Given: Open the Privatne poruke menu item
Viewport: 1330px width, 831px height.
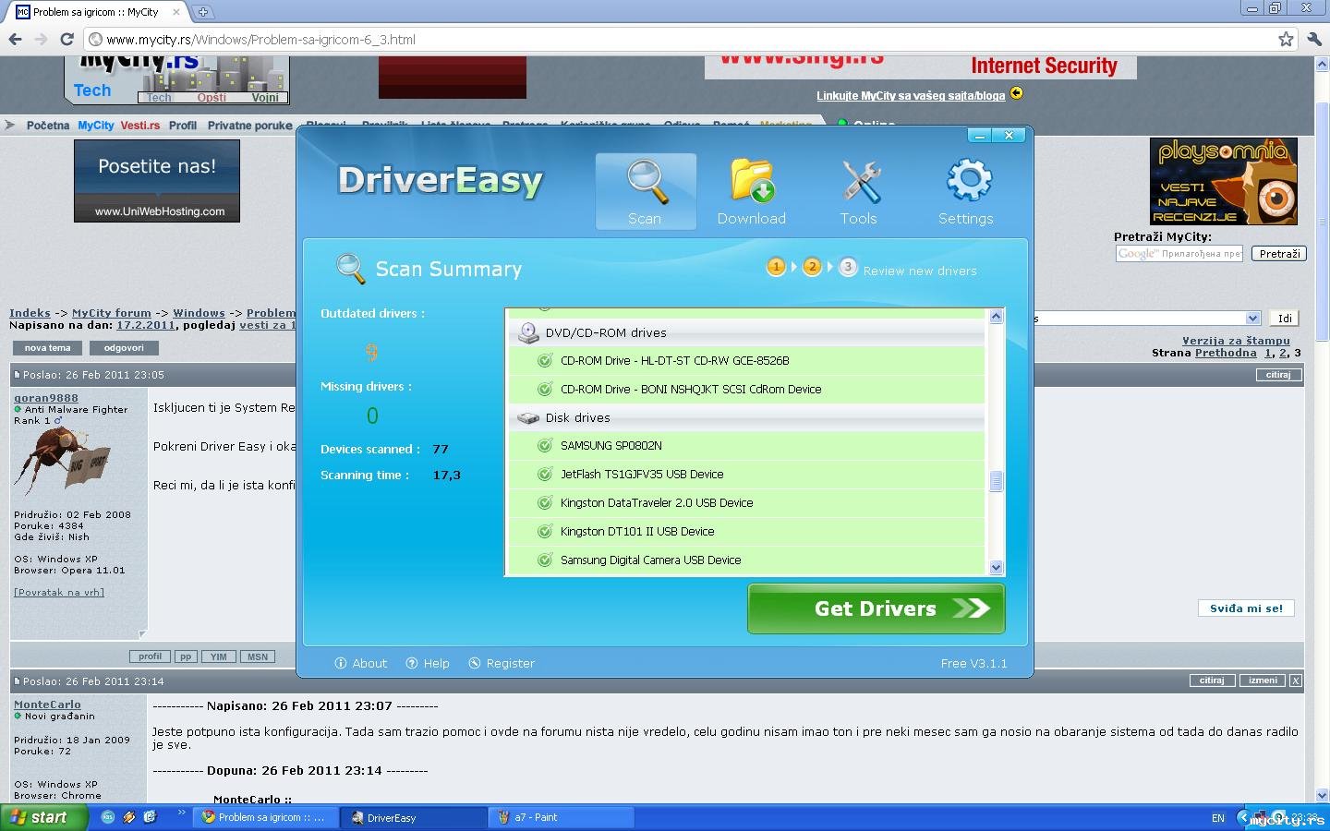Looking at the screenshot, I should [249, 126].
